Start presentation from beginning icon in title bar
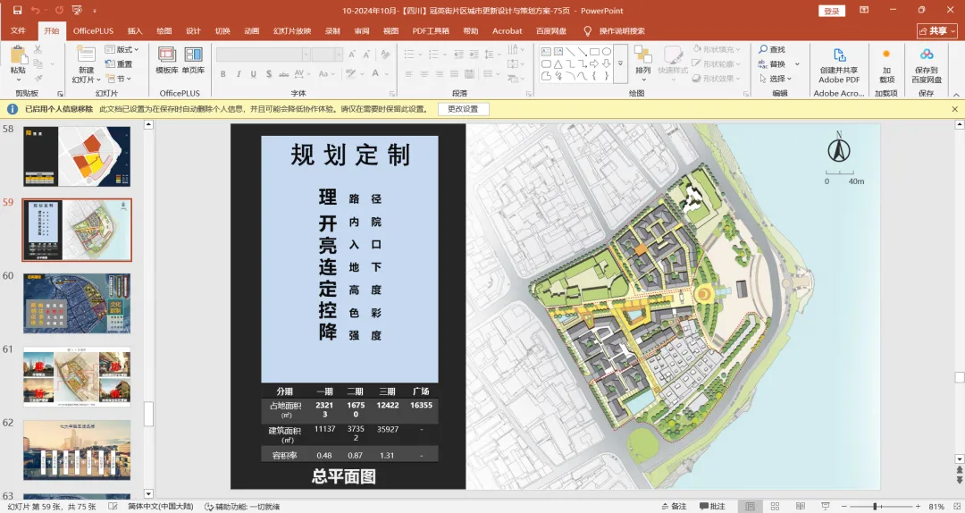The image size is (965, 513). pyautogui.click(x=77, y=11)
